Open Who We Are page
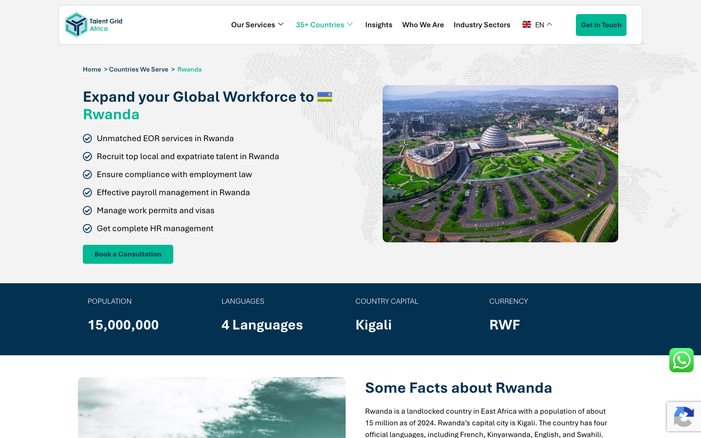Image resolution: width=701 pixels, height=438 pixels. pos(423,25)
